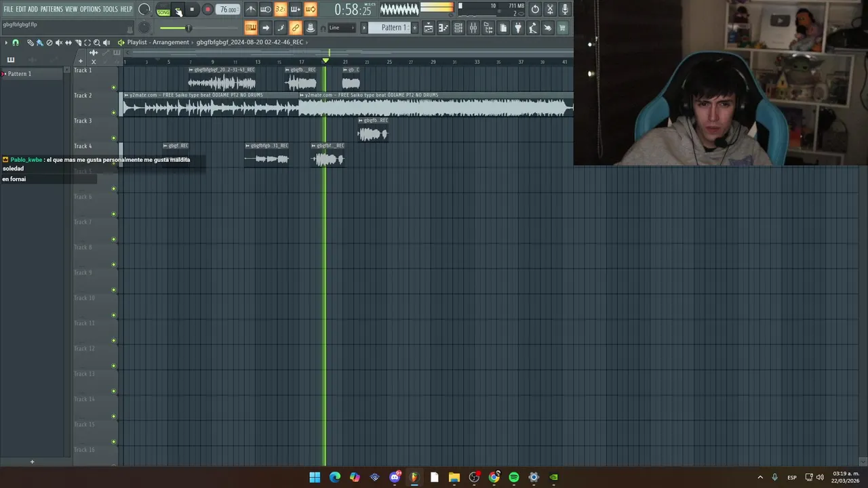Open the Piano roll view icon
Image resolution: width=868 pixels, height=488 pixels.
click(443, 28)
